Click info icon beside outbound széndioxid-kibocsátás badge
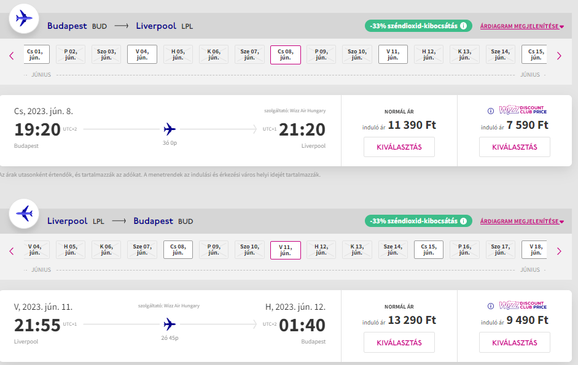Viewport: 578px width, 365px height. pos(463,26)
